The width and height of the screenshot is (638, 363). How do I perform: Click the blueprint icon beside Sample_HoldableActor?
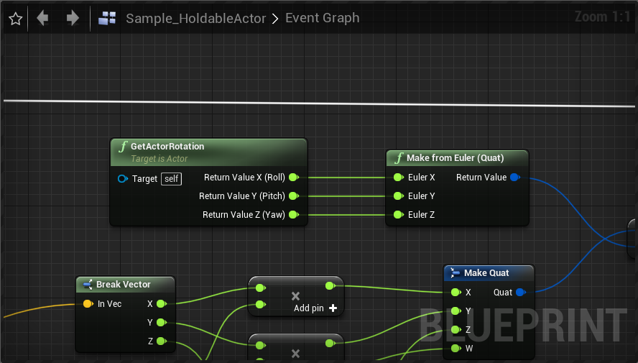pyautogui.click(x=108, y=19)
